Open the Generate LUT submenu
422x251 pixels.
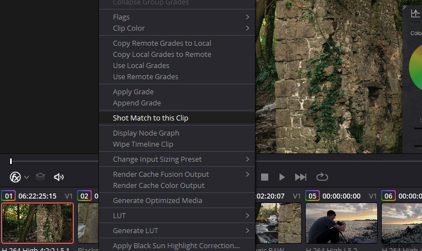click(177, 230)
